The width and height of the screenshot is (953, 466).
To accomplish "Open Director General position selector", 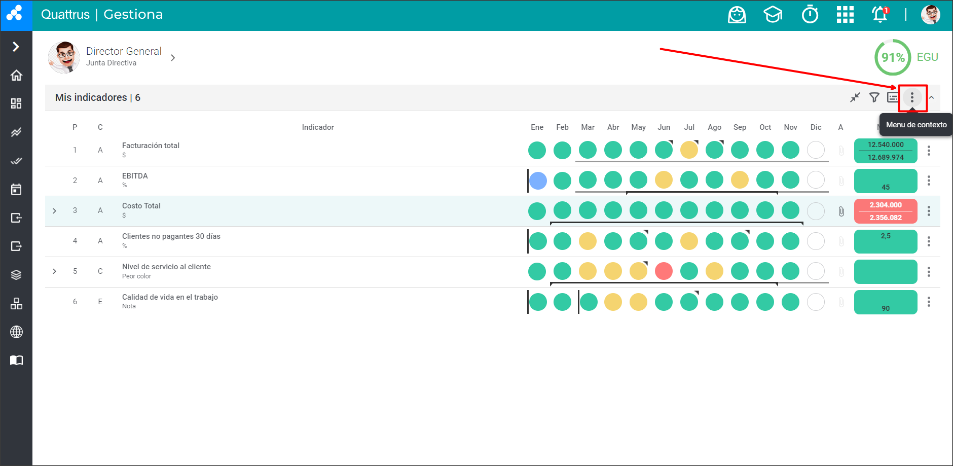I will click(x=173, y=58).
